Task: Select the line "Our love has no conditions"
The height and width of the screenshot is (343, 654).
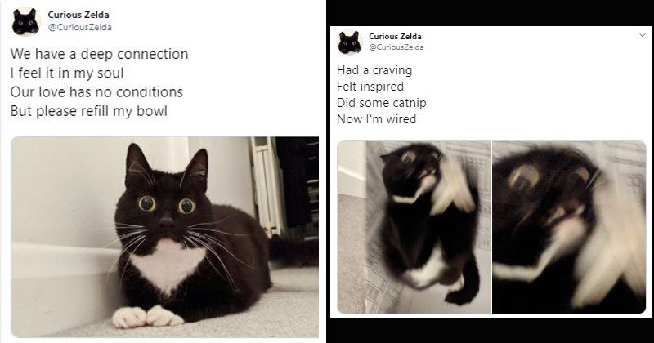Action: click(x=96, y=91)
